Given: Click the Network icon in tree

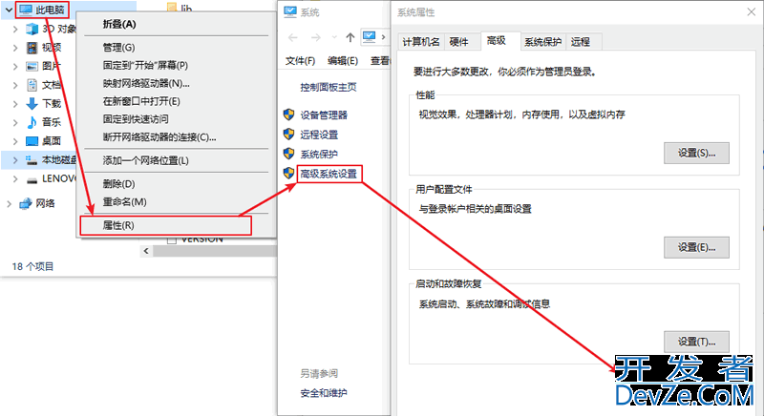Looking at the screenshot, I should tap(26, 203).
